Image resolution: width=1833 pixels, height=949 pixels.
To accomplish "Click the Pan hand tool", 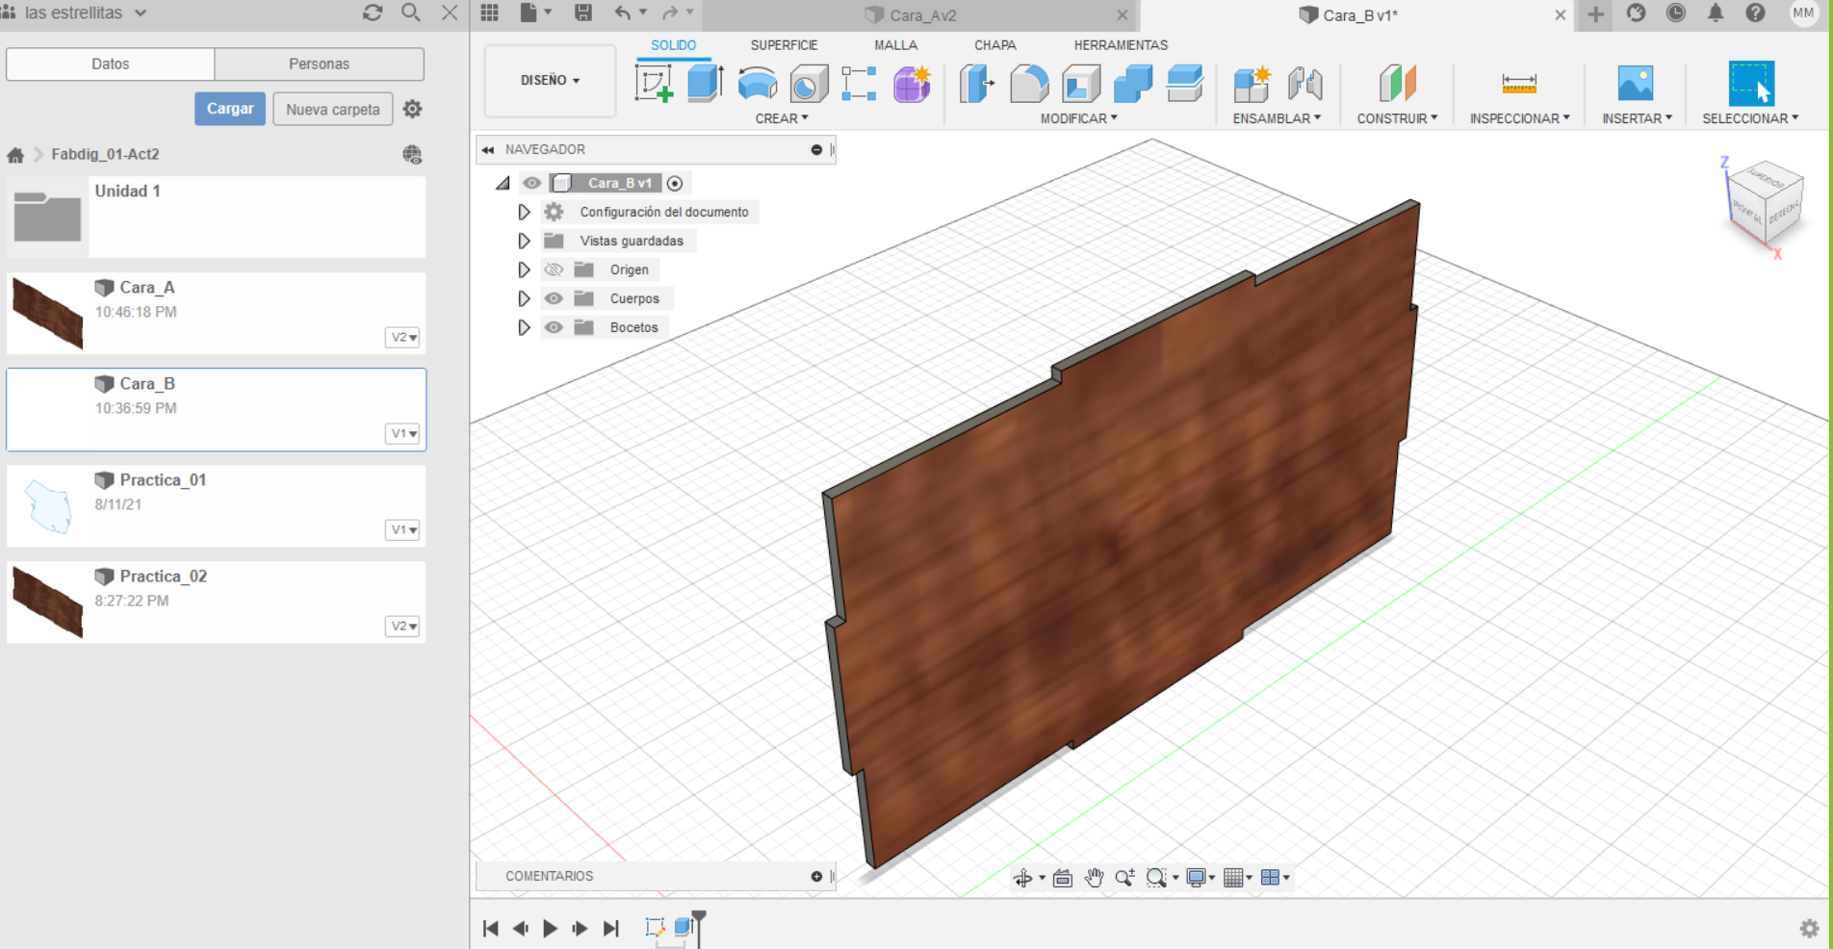I will [x=1094, y=877].
